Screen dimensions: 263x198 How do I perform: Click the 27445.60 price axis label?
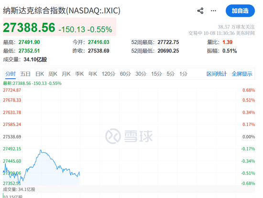point(12,161)
